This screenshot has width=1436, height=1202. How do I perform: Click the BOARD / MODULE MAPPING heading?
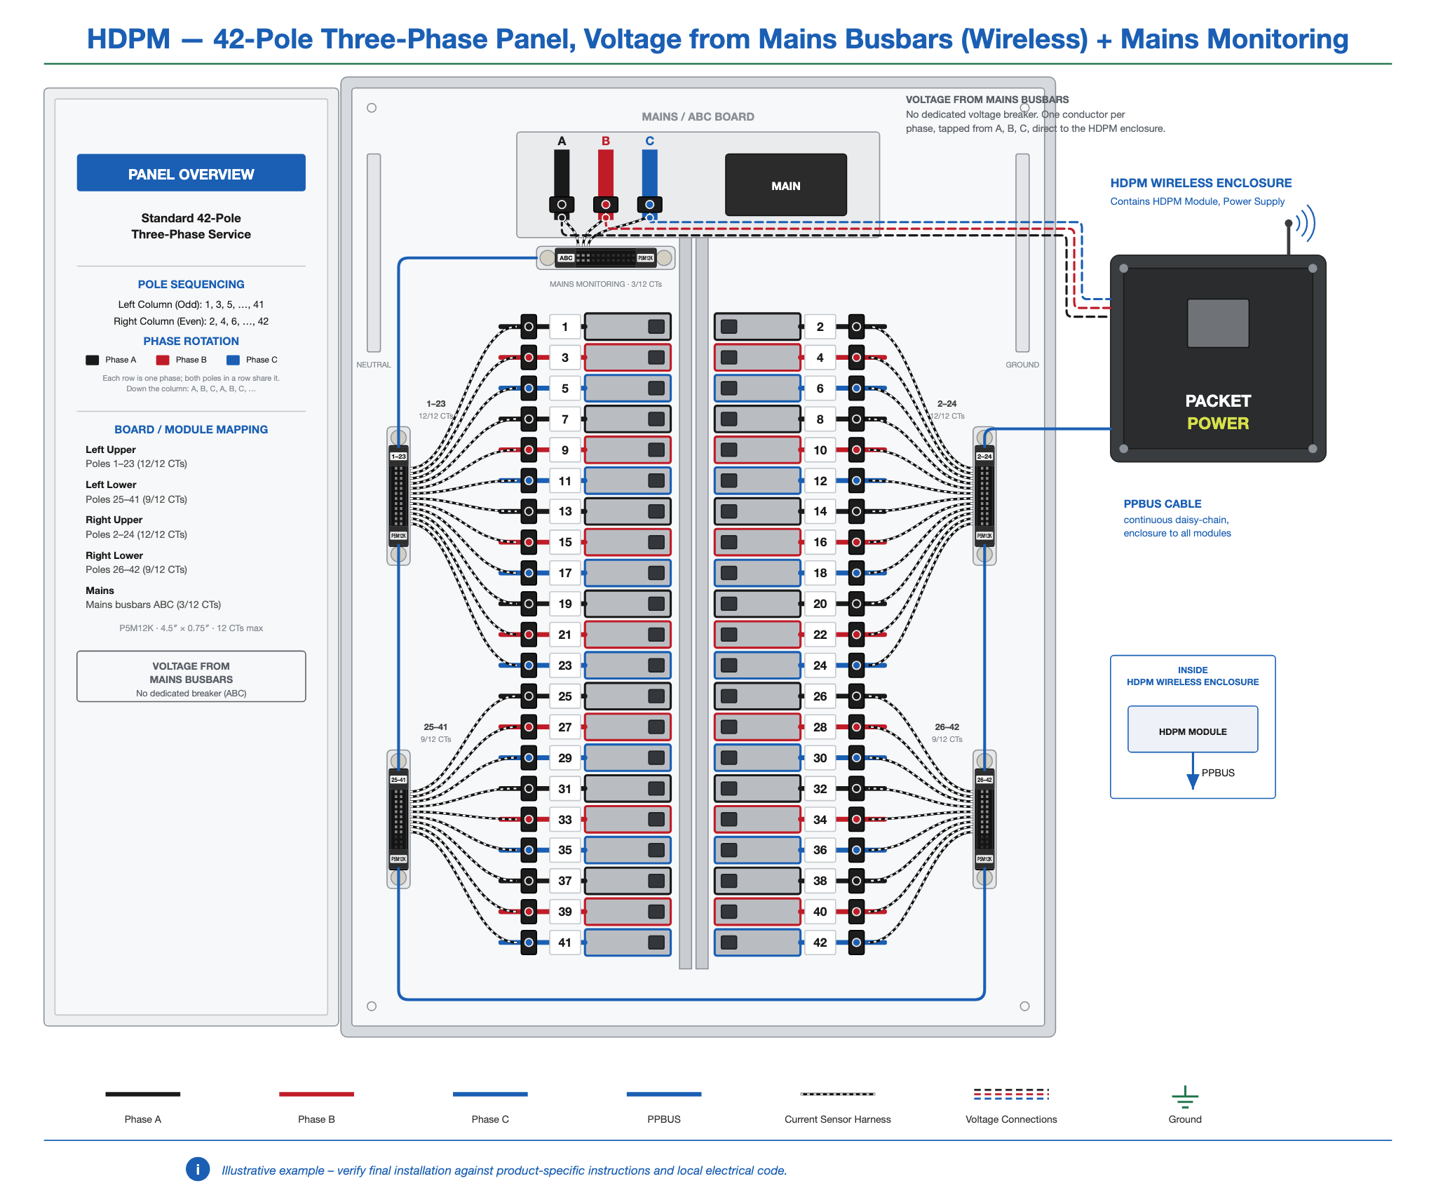[x=191, y=429]
